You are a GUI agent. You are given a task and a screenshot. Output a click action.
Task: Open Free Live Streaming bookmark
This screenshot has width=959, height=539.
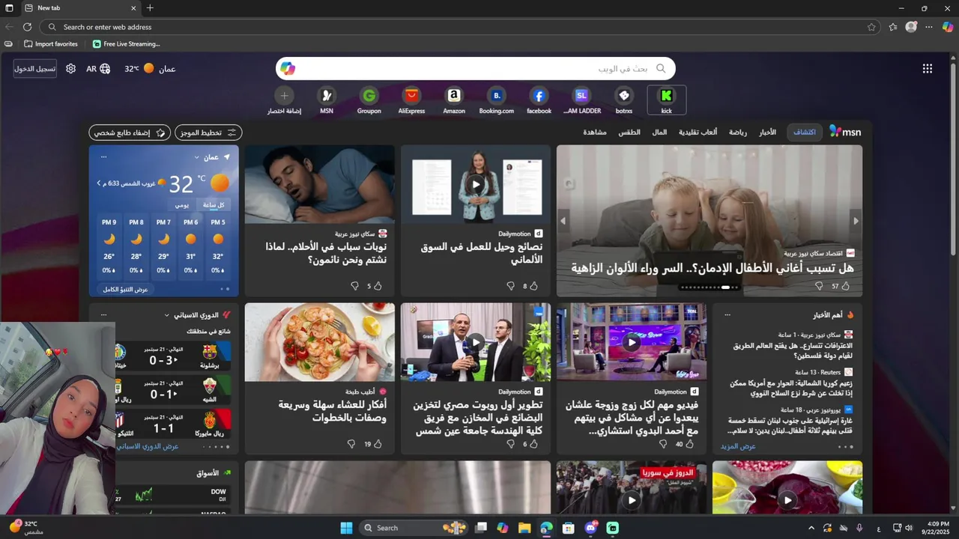pos(127,44)
